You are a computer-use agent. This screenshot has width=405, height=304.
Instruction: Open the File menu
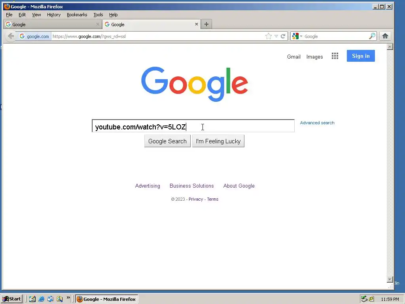(x=9, y=15)
